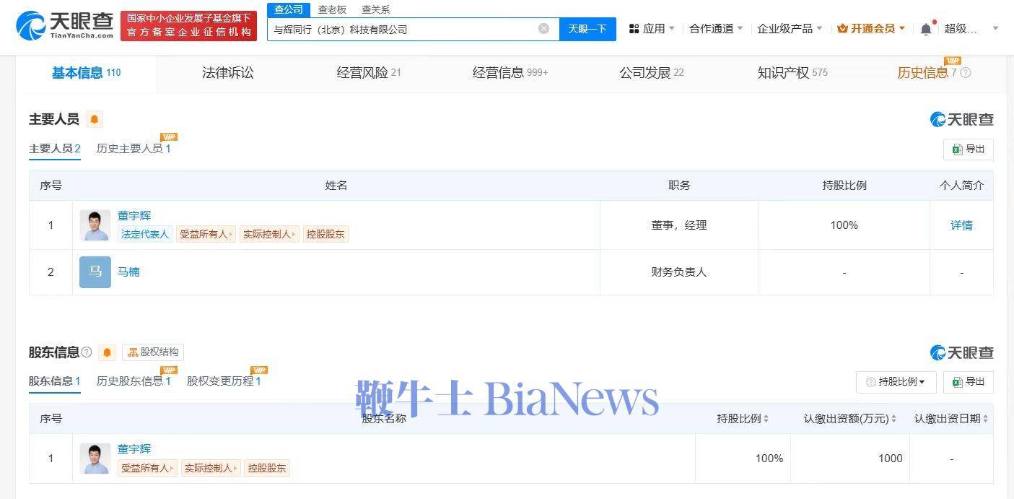Screen dimensions: 1014x499
Task: Click 财务负责人 cell for 马楠
Action: [x=679, y=272]
